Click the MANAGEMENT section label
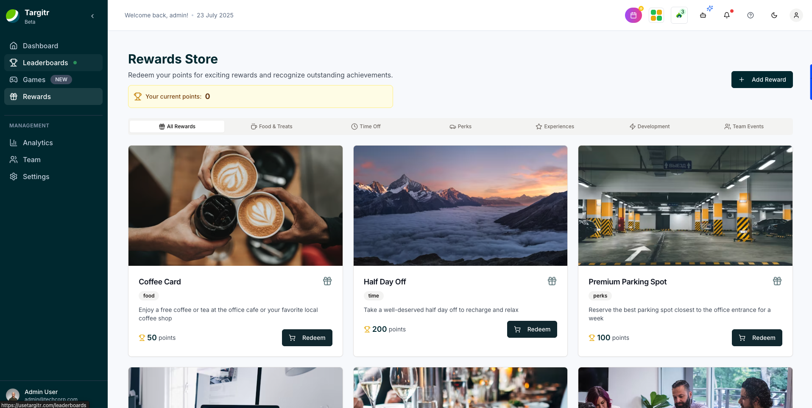812x408 pixels. tap(29, 126)
